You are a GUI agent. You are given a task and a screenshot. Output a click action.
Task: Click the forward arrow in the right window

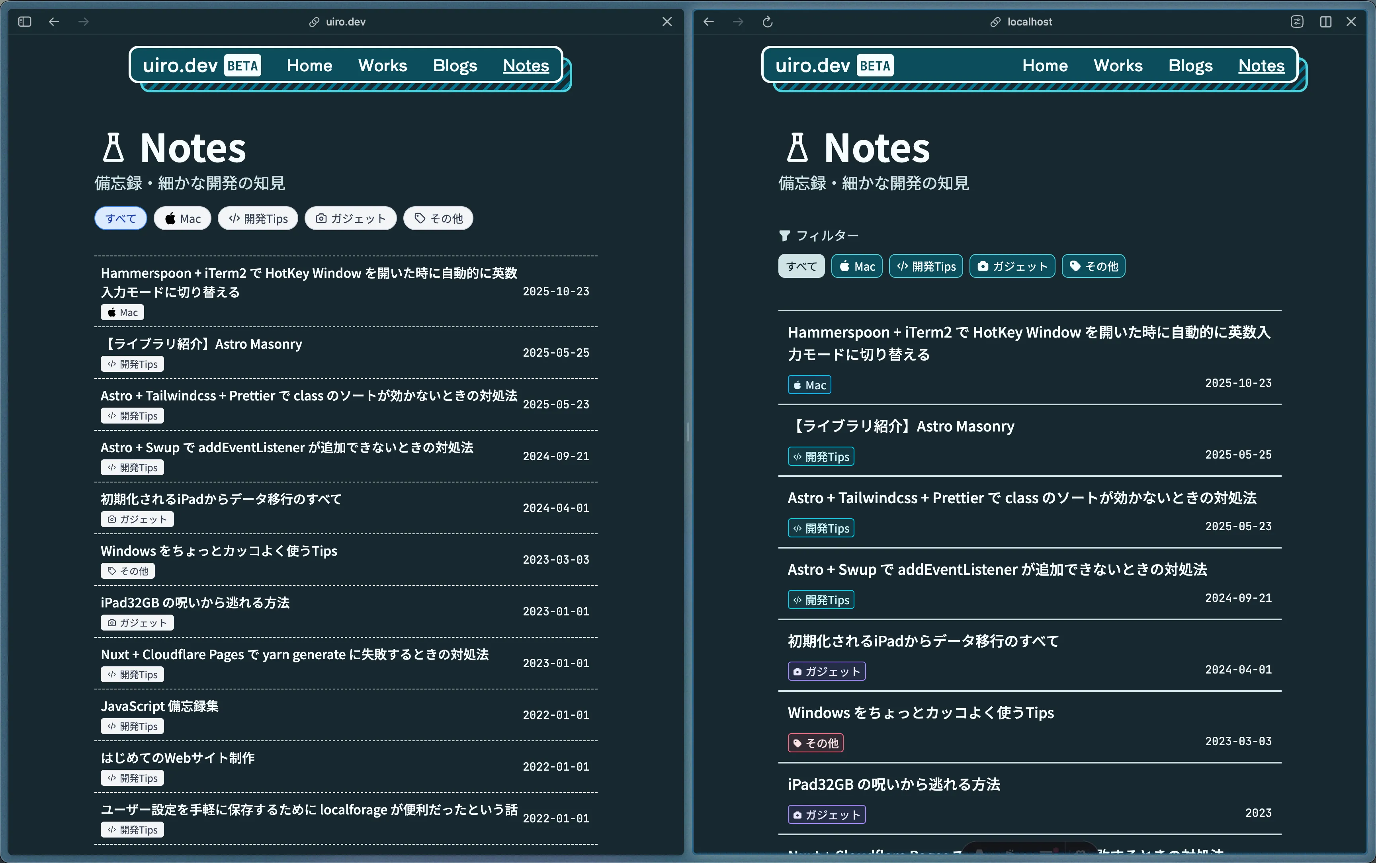[739, 21]
